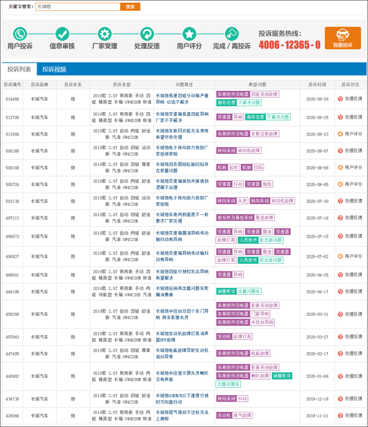Click the 车载互联故障 tag

pyautogui.click(x=265, y=134)
